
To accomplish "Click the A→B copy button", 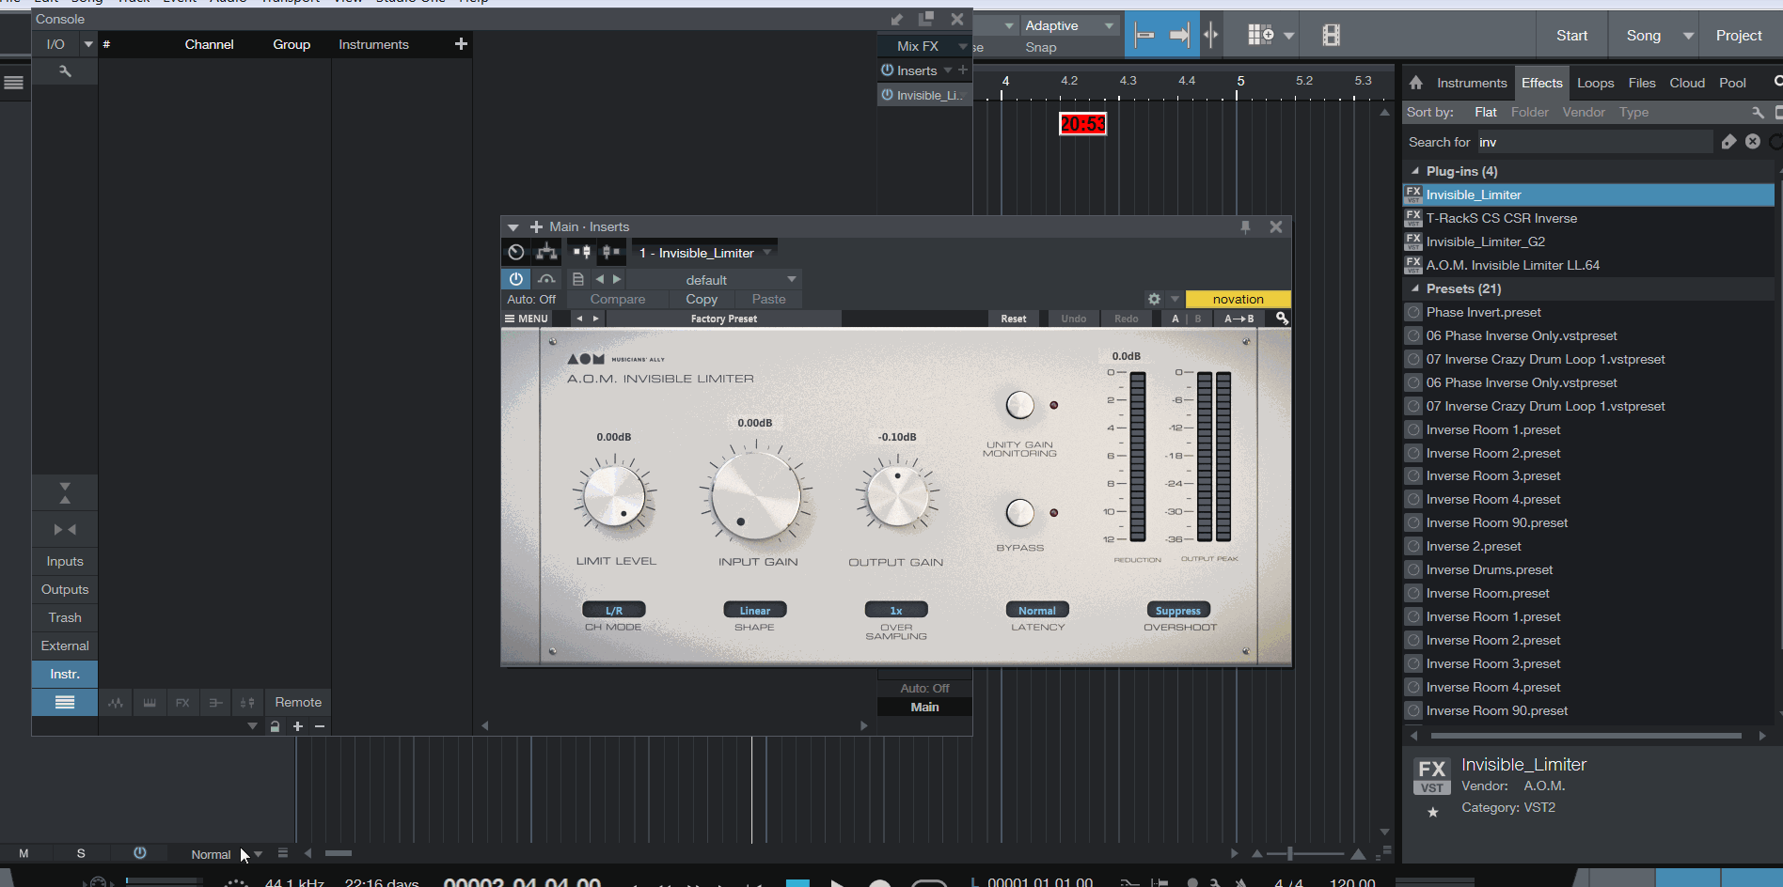I will pos(1239,319).
